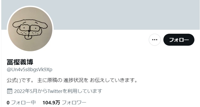The image size is (200, 107).
Task: Select the display name 富樫義博
Action: click(x=20, y=62)
